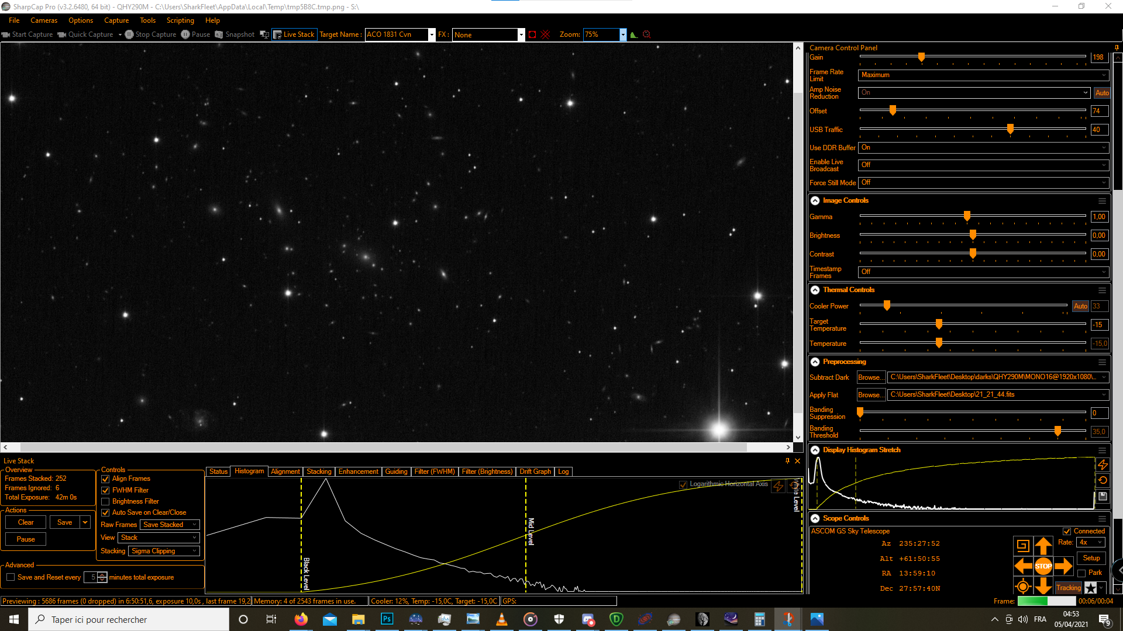This screenshot has height=631, width=1123.
Task: Disable the FWHM Filter checkbox
Action: 105,490
